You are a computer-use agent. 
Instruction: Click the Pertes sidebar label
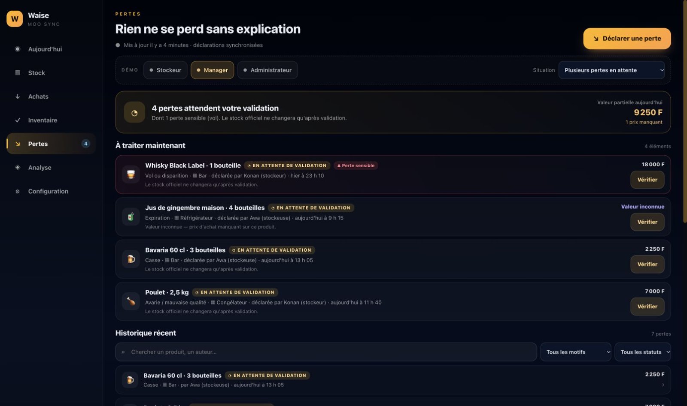pyautogui.click(x=38, y=144)
